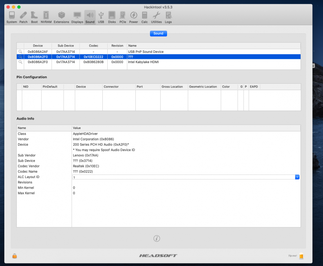Click the Port column header

(x=148, y=87)
